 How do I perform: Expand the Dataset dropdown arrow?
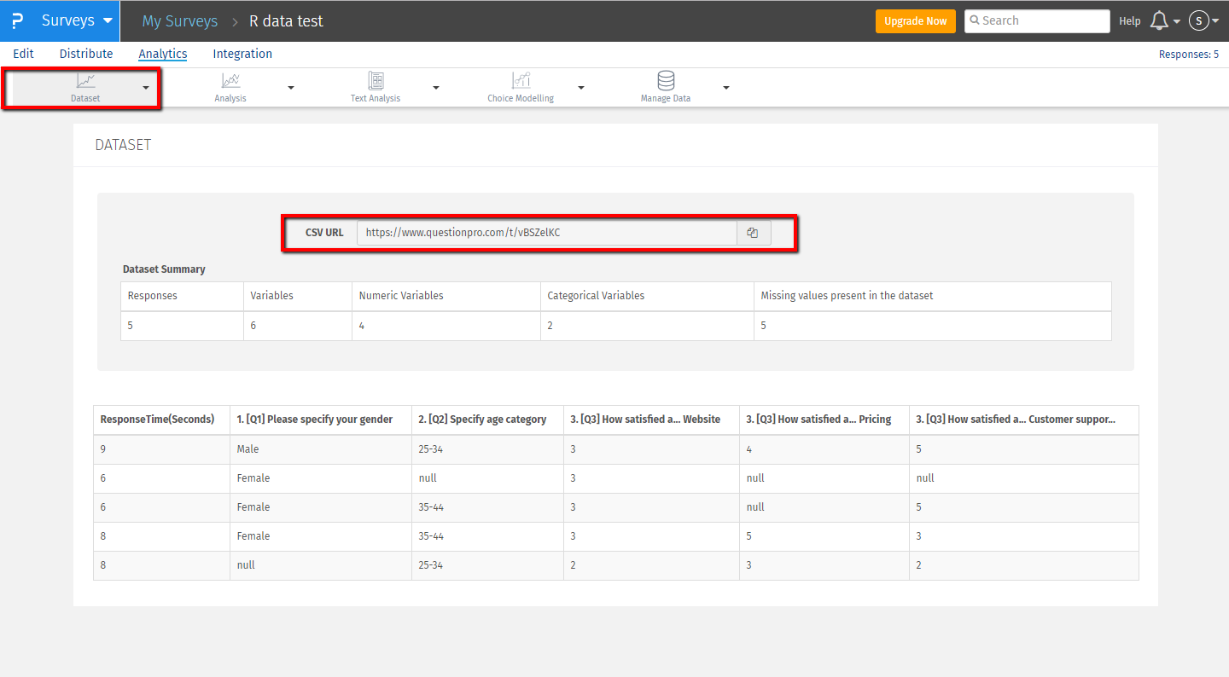pos(146,88)
